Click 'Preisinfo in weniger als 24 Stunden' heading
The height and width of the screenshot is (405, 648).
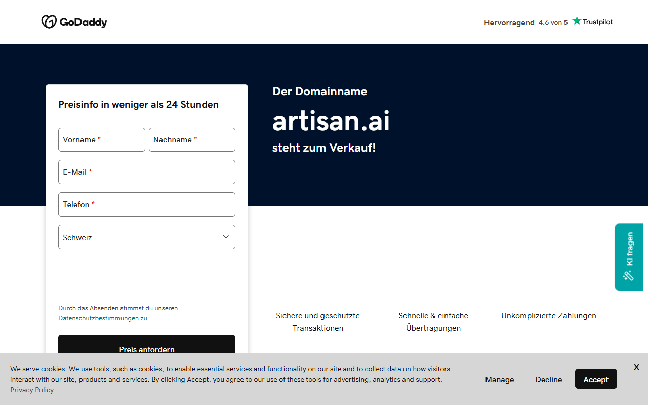[139, 105]
